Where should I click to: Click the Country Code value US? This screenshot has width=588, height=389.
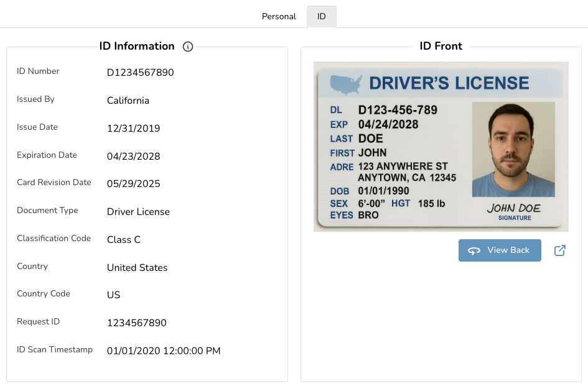tap(113, 296)
